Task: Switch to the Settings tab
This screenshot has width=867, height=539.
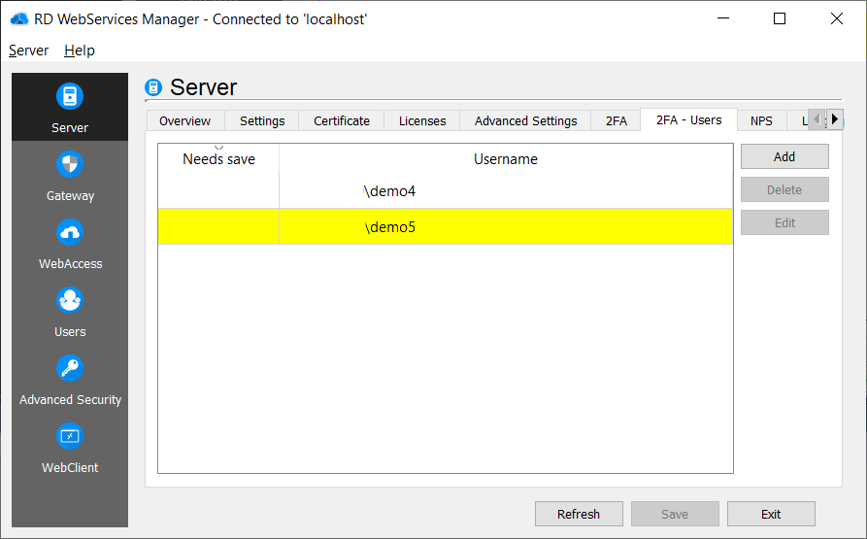Action: click(262, 120)
